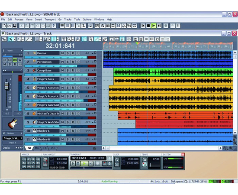
Task: Switch to the All tab
Action: [29, 148]
